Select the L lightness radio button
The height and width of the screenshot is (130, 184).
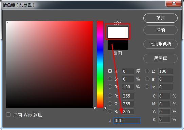[147, 71]
